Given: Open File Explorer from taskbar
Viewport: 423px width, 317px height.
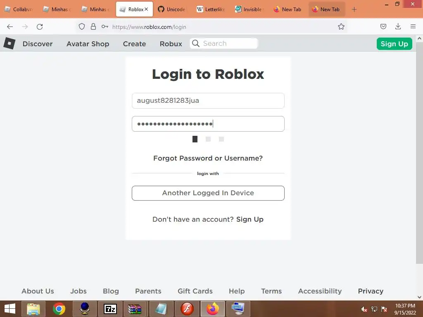Looking at the screenshot, I should pos(33,309).
